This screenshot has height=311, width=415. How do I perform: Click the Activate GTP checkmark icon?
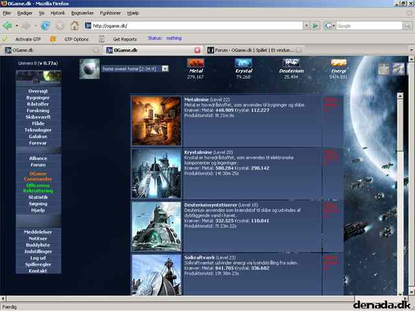(5, 39)
